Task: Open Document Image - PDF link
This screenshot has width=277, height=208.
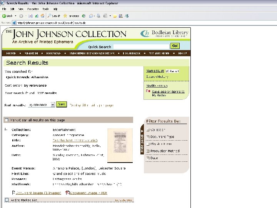Action: pos(89,193)
